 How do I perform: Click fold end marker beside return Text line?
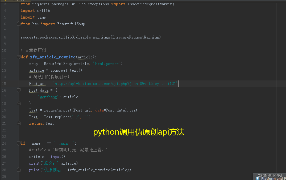coord(19,123)
